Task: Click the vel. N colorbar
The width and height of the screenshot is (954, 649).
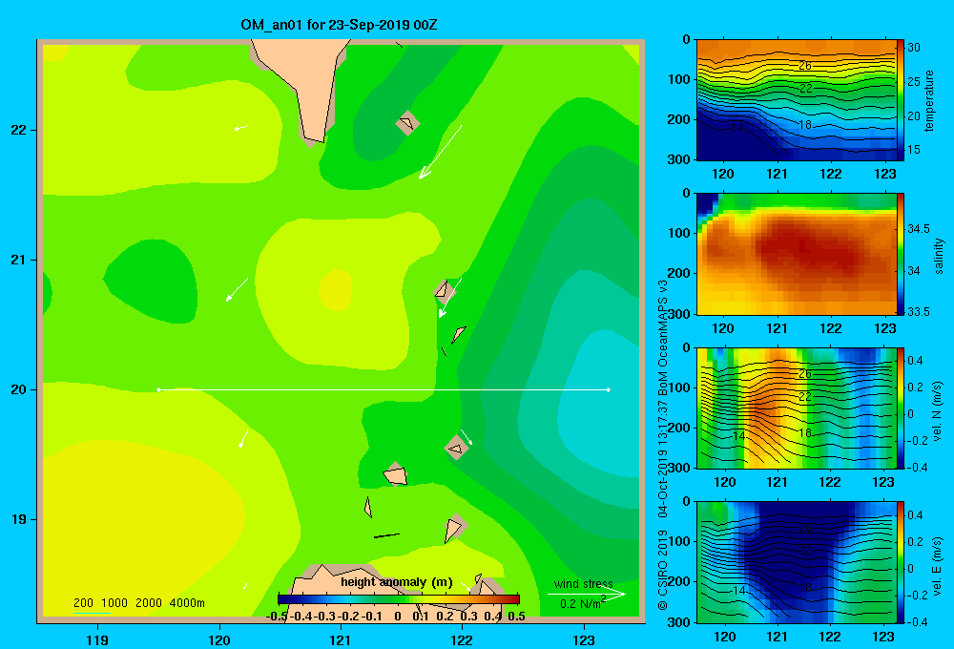Action: 901,408
